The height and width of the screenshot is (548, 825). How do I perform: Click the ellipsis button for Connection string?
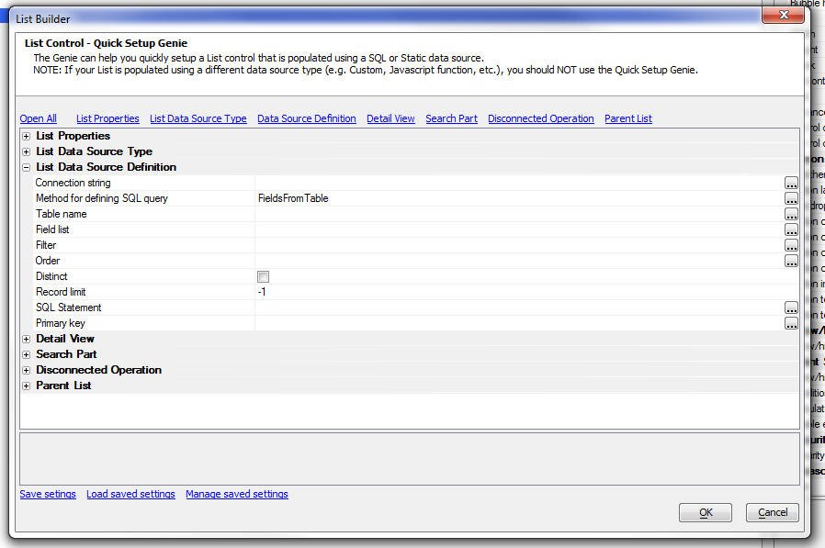tap(791, 183)
